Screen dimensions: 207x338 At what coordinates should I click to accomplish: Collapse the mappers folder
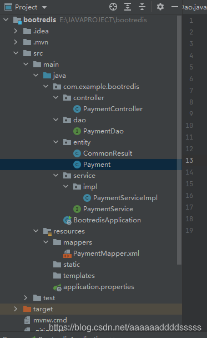46,242
